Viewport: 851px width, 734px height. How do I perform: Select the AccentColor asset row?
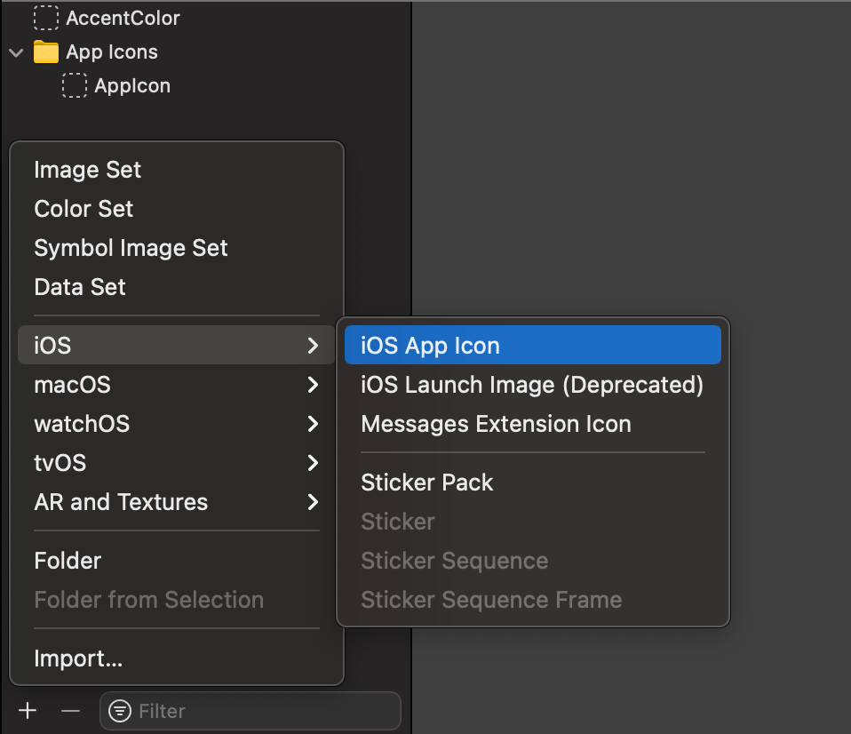click(206, 18)
